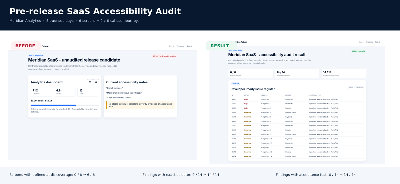Click the SELECTOR column header
The width and height of the screenshot is (400, 184).
[264, 95]
